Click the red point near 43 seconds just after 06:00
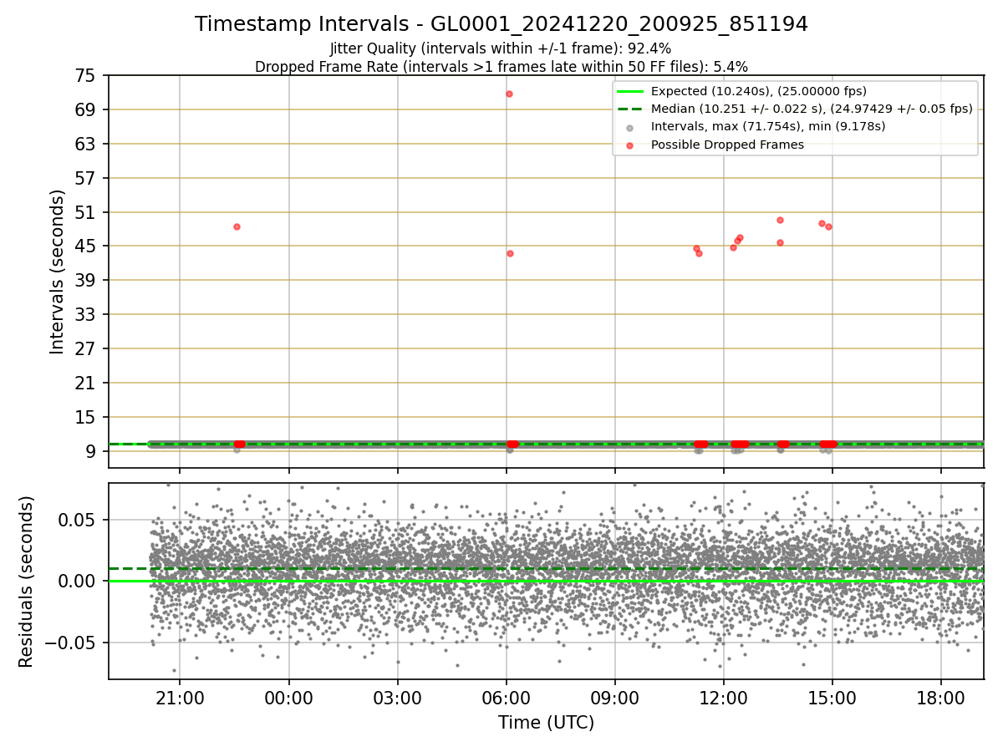The height and width of the screenshot is (752, 1003). click(x=510, y=253)
